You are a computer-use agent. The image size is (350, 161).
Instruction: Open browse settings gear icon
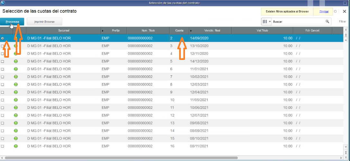click(335, 11)
